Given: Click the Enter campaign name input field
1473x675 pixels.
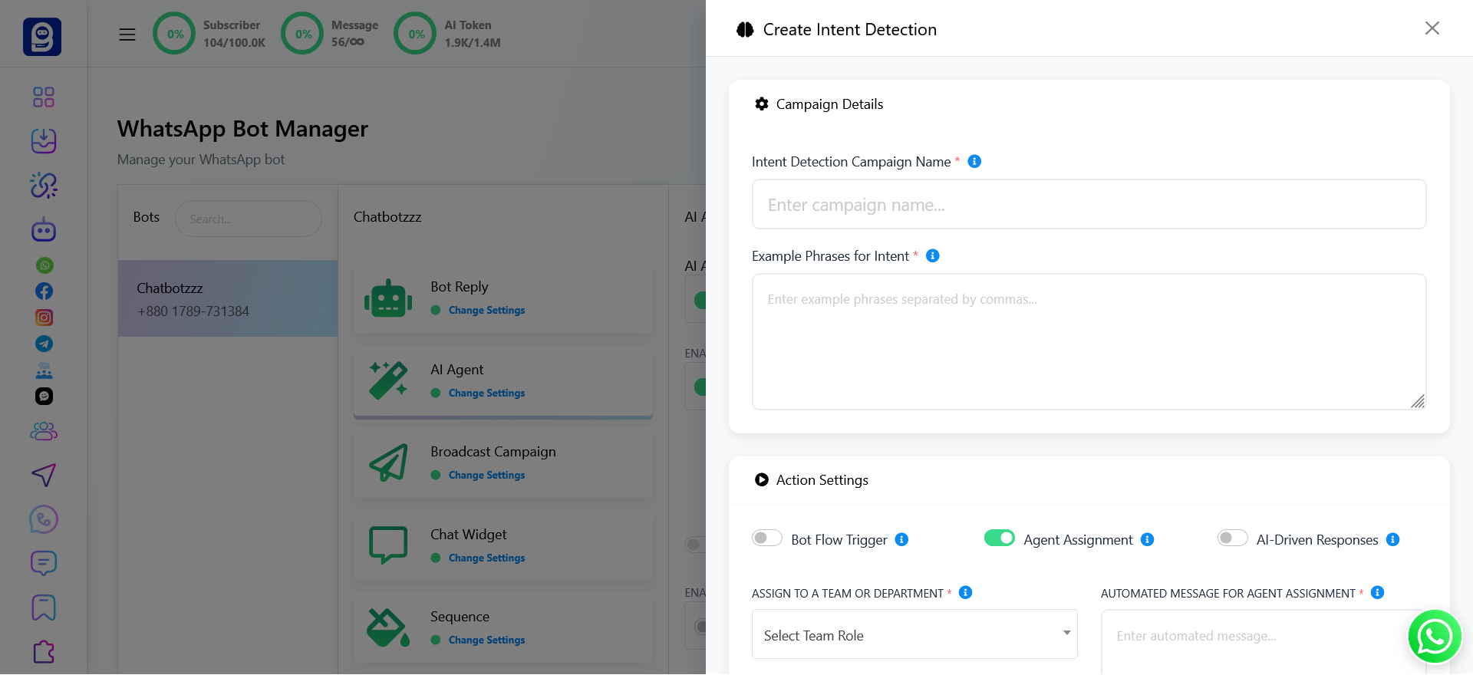Looking at the screenshot, I should [x=1088, y=205].
